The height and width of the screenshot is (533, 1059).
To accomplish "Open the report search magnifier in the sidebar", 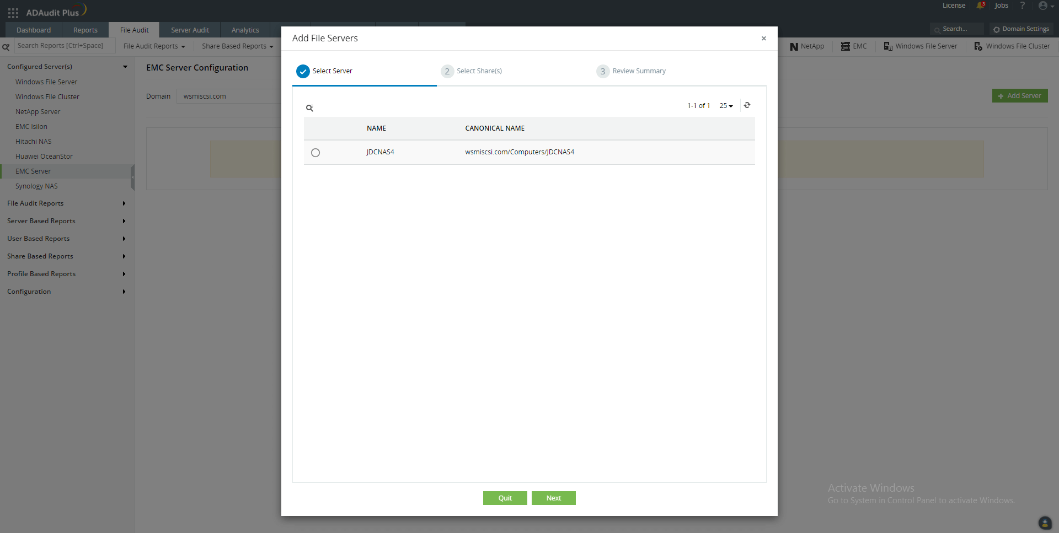I will (x=6, y=47).
